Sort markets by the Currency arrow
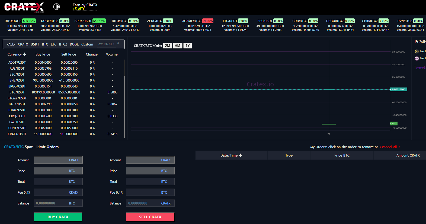The height and width of the screenshot is (224, 426). (x=25, y=54)
